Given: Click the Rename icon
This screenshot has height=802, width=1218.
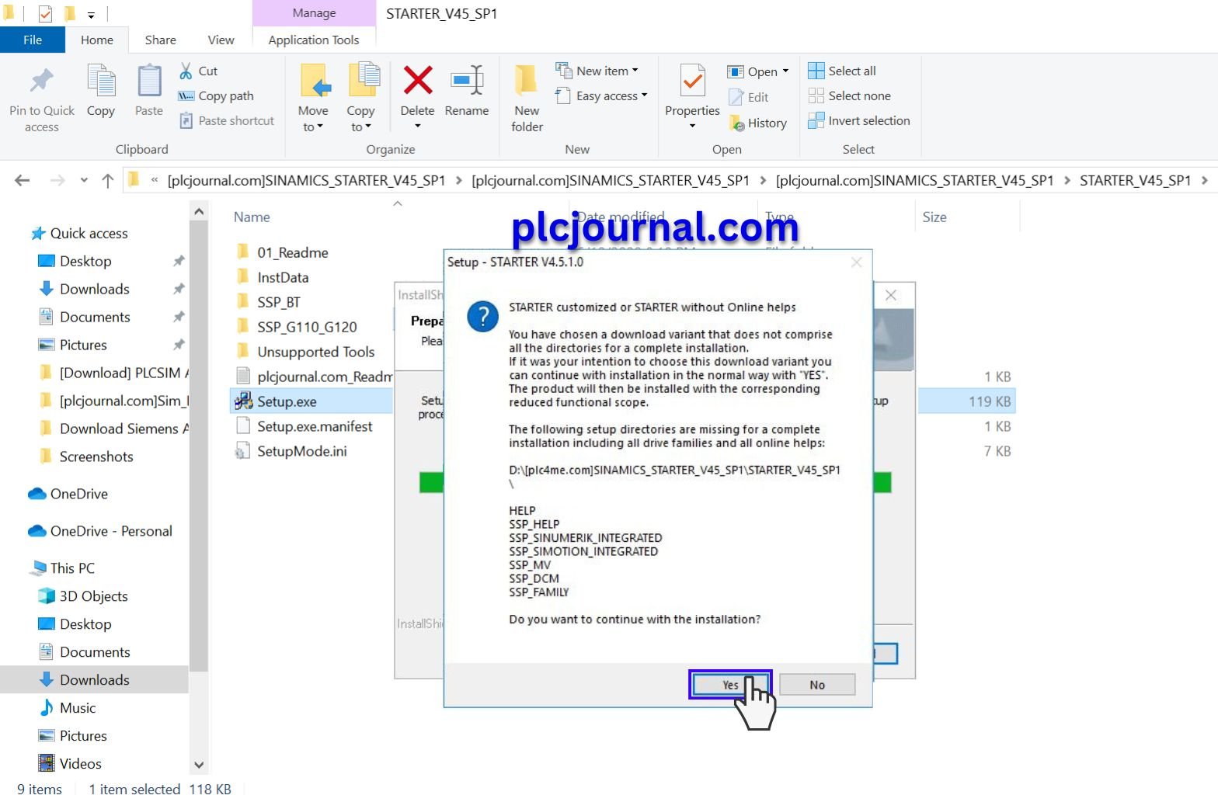Looking at the screenshot, I should click(467, 81).
